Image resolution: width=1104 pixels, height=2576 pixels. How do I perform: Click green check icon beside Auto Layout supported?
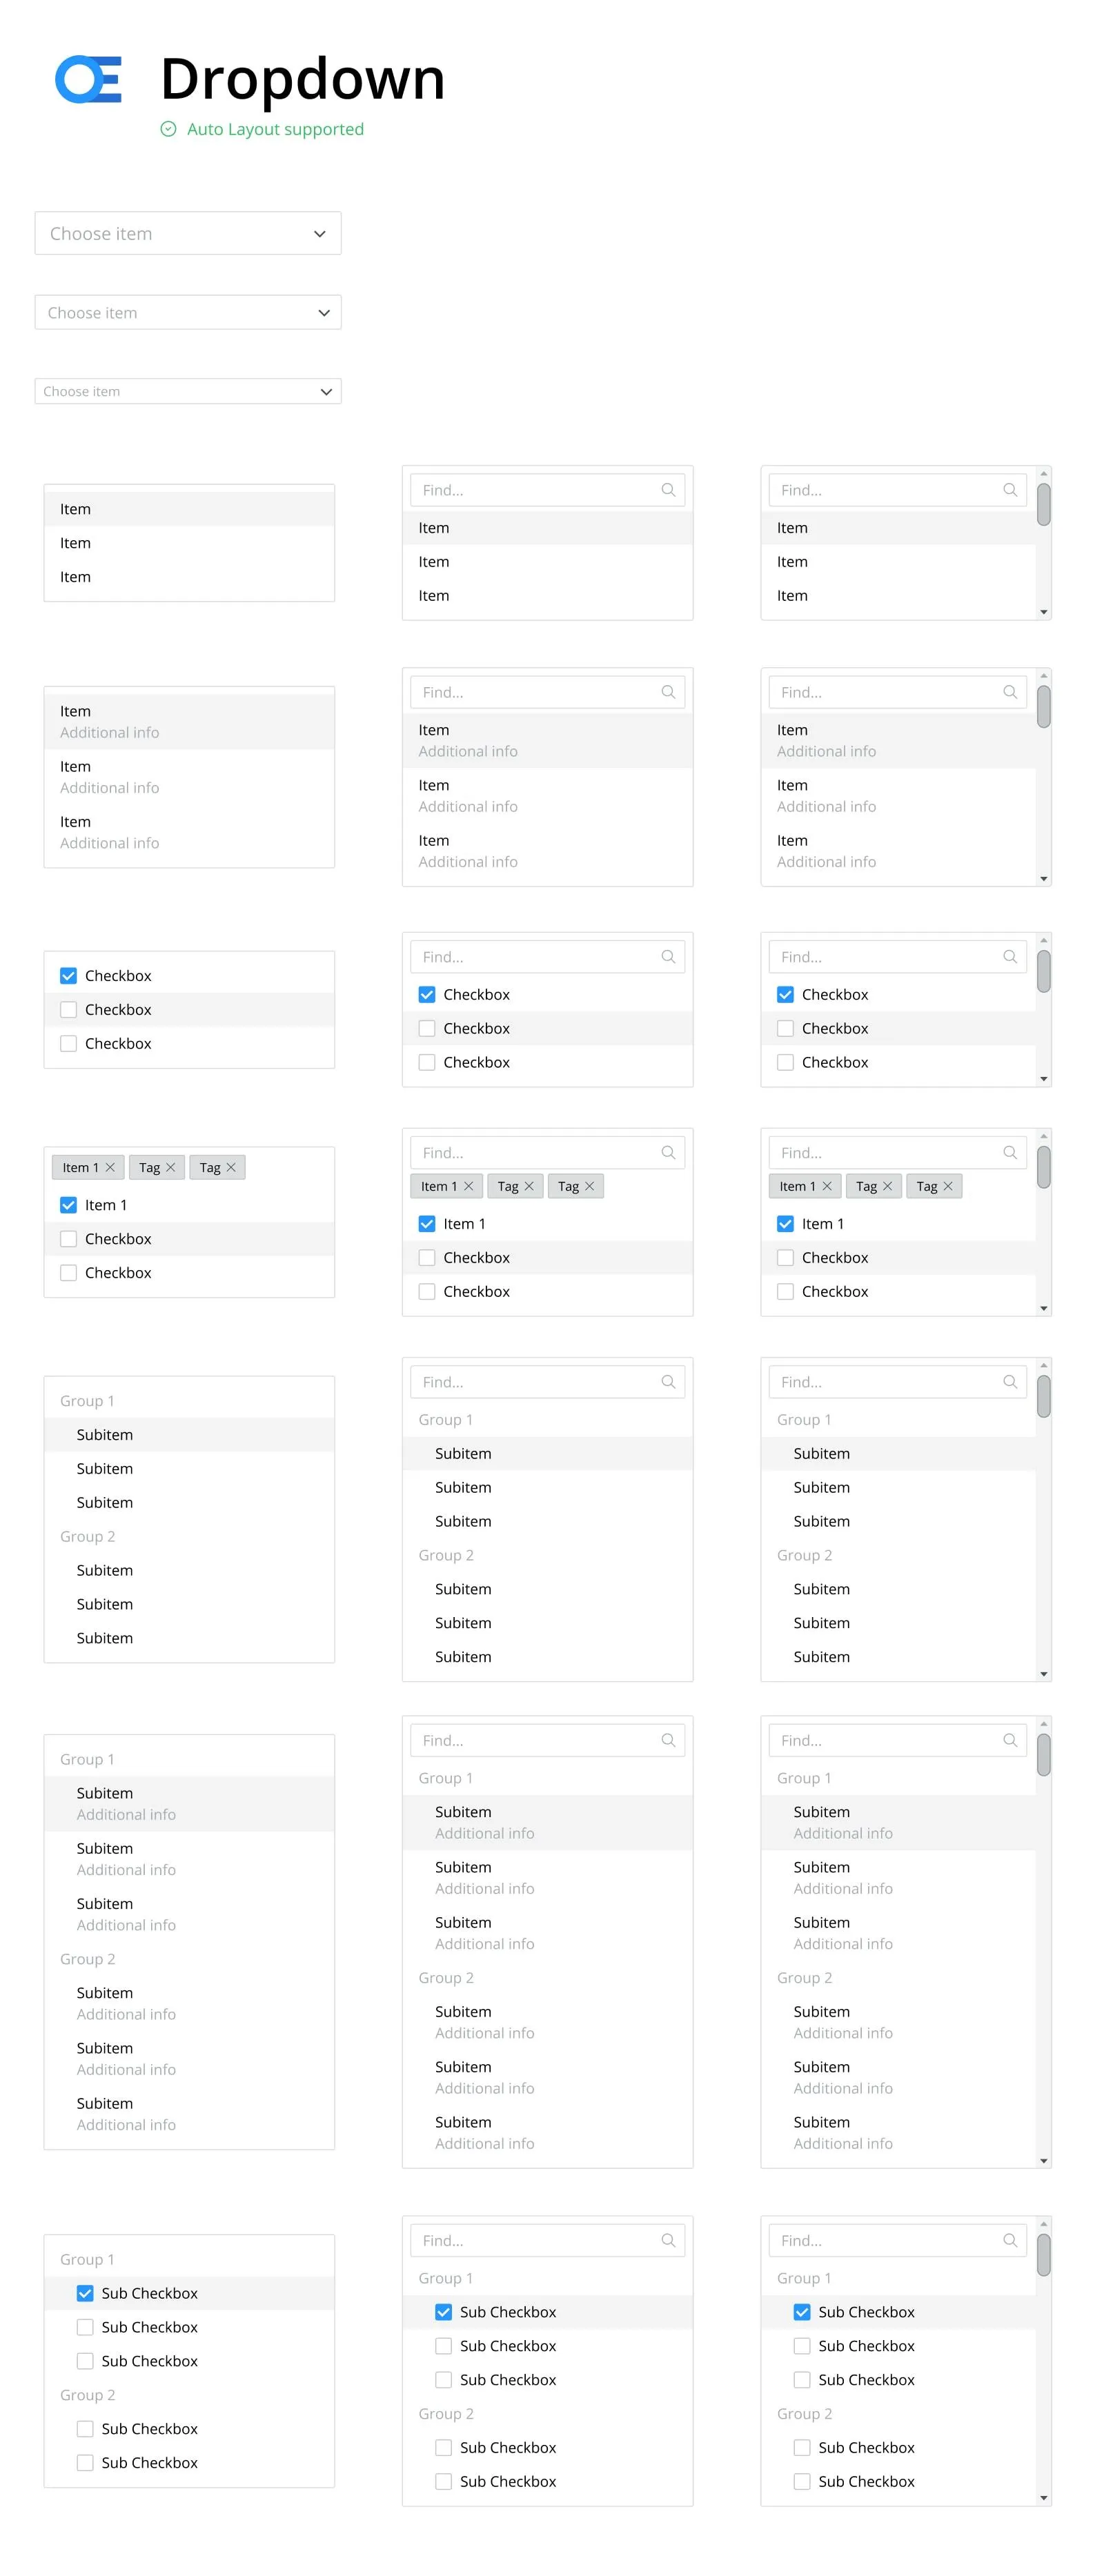168,129
